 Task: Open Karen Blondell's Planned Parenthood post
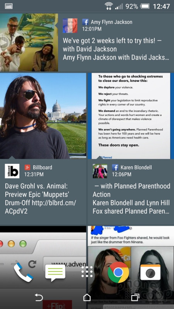pos(131,199)
